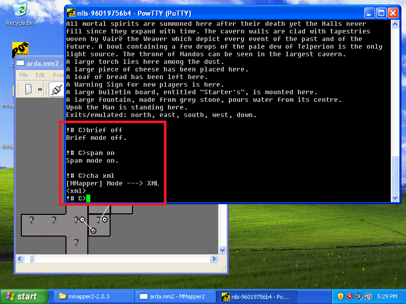Click the MMapper horizontal scroll right arrow
This screenshot has height=304, width=406.
click(214, 259)
